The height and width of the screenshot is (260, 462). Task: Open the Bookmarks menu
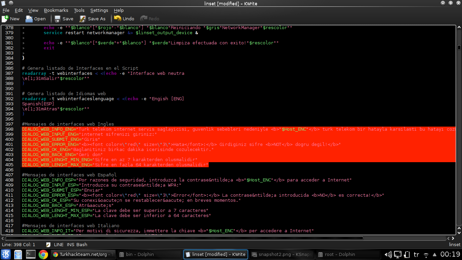click(x=56, y=10)
